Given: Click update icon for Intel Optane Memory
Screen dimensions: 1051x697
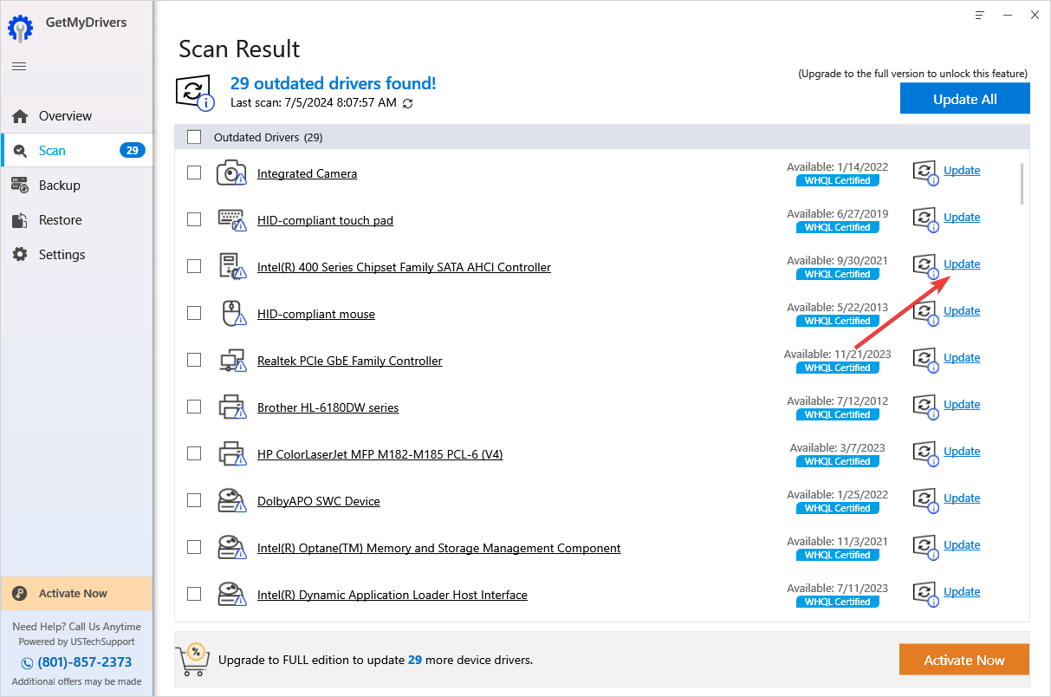Looking at the screenshot, I should 926,547.
